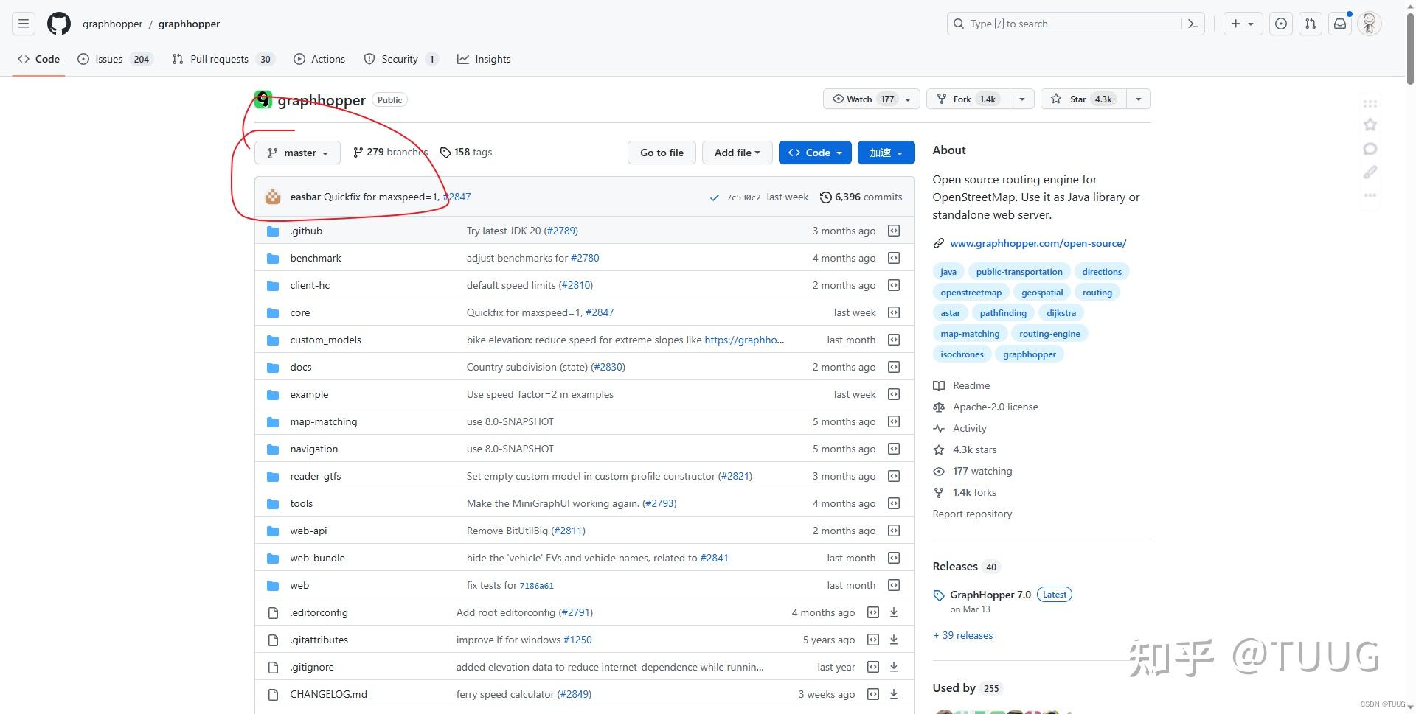1416x714 pixels.
Task: Focus the Type to search field
Action: point(1066,24)
